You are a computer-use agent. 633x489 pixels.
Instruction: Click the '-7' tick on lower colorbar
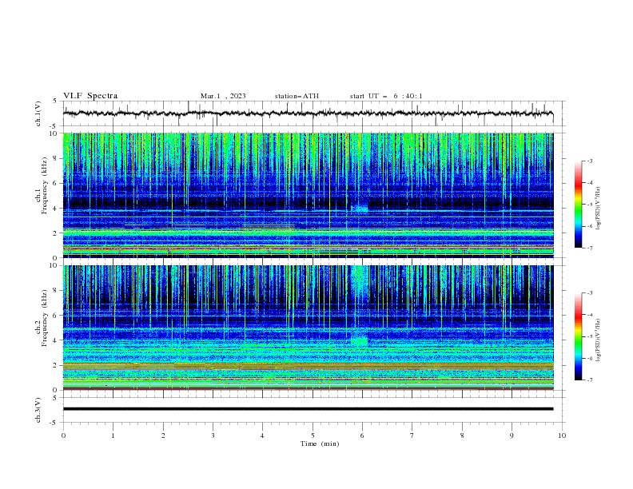pos(590,380)
